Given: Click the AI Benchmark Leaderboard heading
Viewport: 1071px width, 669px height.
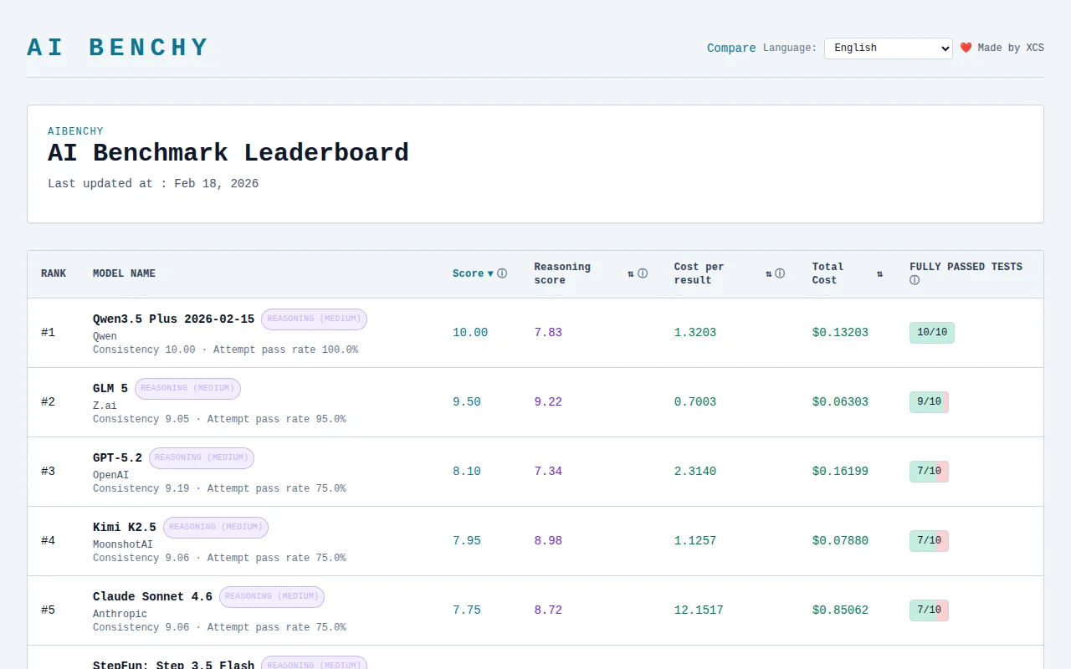Looking at the screenshot, I should click(x=228, y=153).
